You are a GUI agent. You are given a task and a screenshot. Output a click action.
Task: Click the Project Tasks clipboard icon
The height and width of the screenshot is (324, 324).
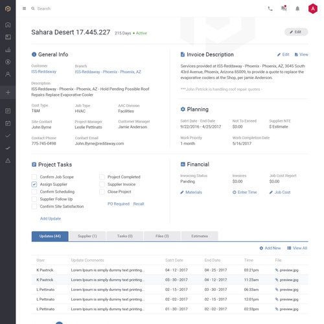(x=34, y=165)
